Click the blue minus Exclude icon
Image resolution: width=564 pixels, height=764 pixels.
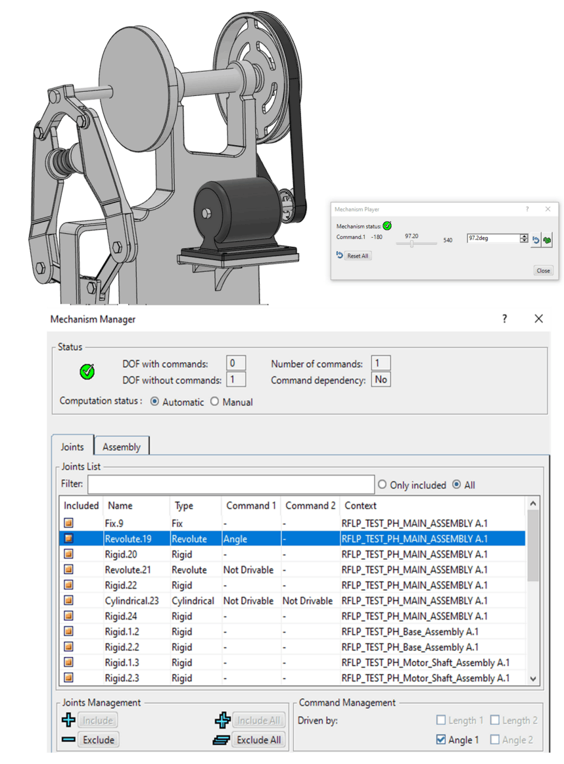pyautogui.click(x=68, y=740)
